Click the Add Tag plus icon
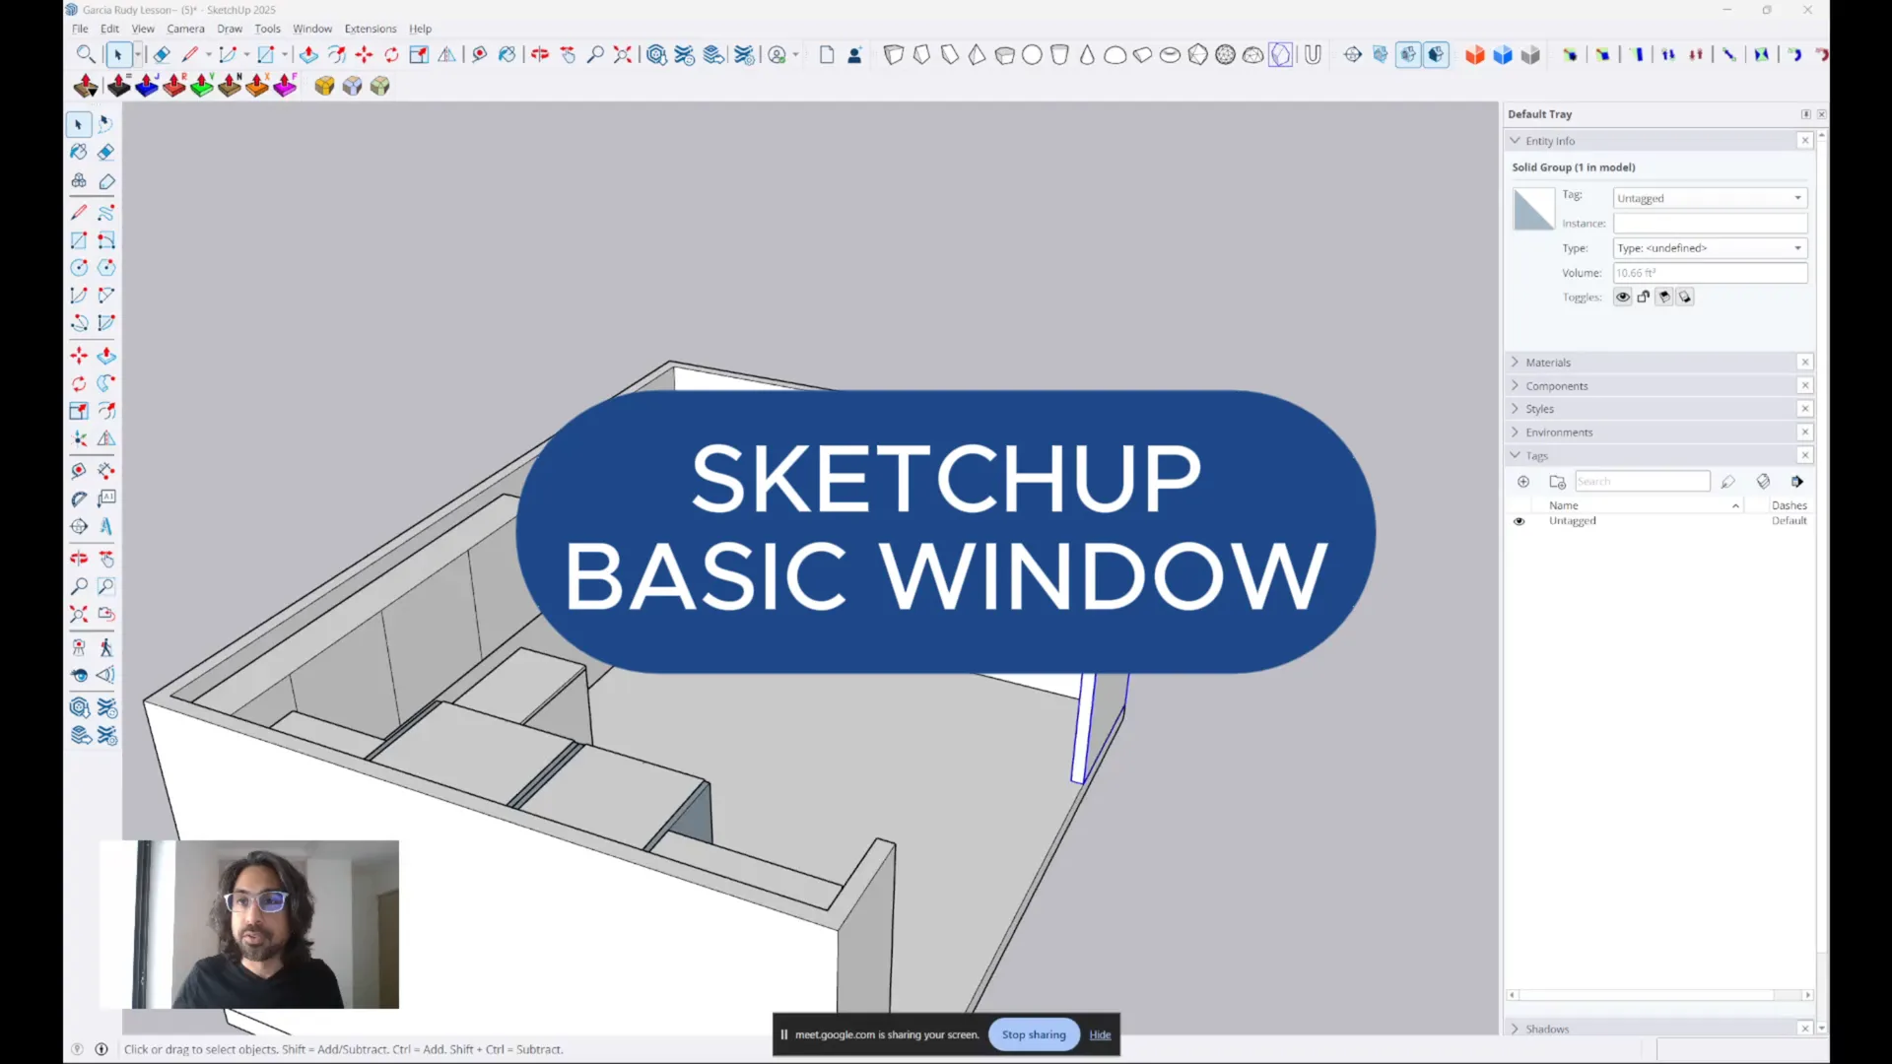 (1523, 482)
